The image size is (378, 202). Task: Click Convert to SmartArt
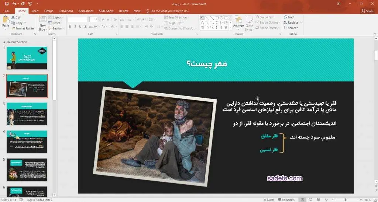(180, 28)
